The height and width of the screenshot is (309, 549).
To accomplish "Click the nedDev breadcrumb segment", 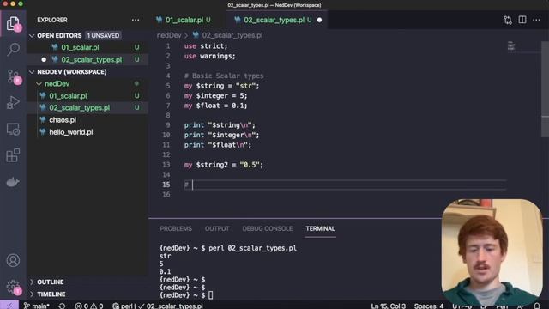I will click(169, 35).
